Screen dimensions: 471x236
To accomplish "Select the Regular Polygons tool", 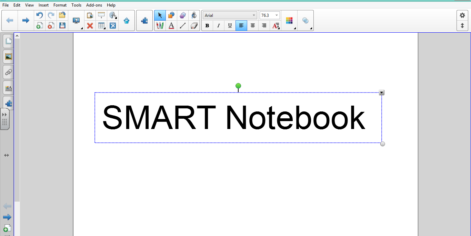I will (183, 15).
